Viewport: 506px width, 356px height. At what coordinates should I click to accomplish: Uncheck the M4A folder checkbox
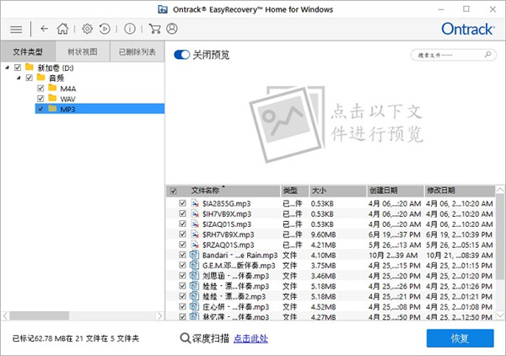pyautogui.click(x=40, y=88)
